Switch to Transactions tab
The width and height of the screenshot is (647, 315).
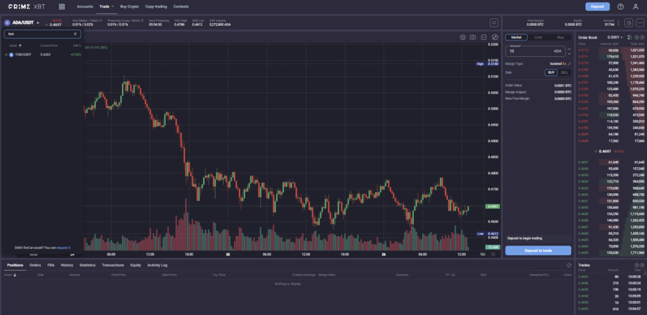[113, 265]
